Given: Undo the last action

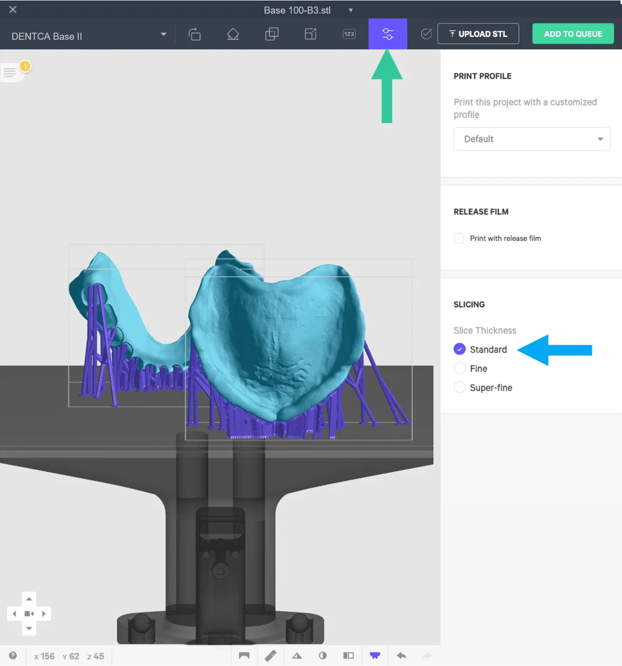Looking at the screenshot, I should click(x=401, y=655).
